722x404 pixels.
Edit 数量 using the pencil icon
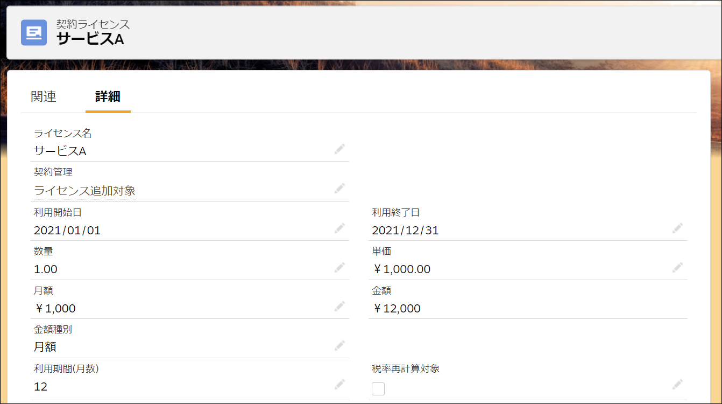[x=339, y=267]
